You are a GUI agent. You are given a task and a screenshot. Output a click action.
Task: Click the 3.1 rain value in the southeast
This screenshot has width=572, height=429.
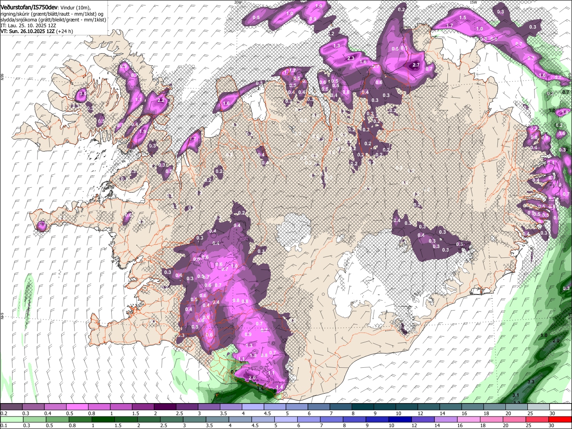515,395
